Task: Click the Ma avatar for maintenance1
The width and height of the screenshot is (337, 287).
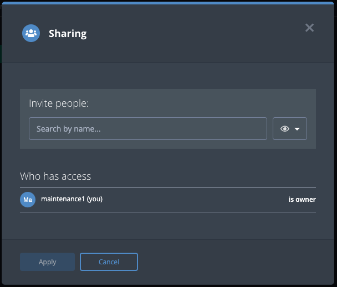Action: coord(28,200)
